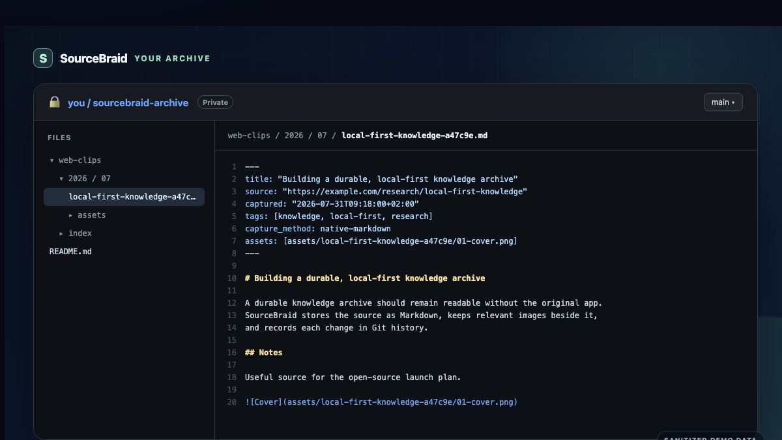Click 2026 in the breadcrumb path
This screenshot has height=440, width=782.
click(294, 136)
